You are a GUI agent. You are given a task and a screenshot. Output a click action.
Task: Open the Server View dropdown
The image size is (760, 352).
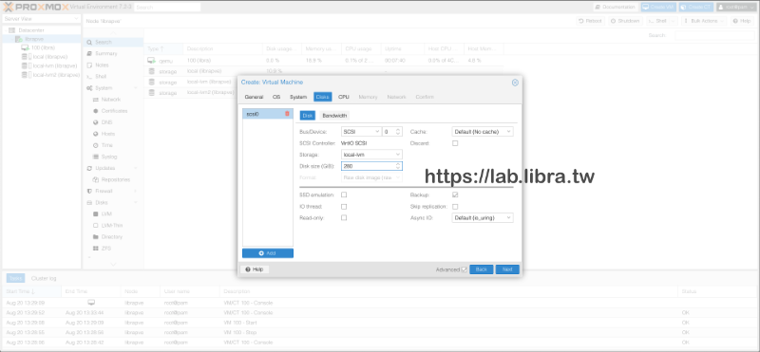[41, 19]
